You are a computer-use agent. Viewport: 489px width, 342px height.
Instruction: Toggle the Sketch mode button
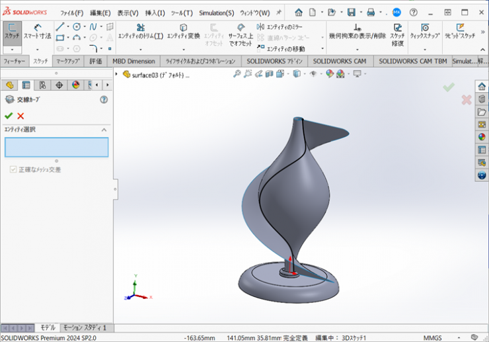11,31
